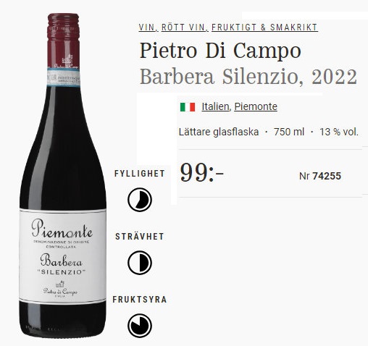Open the Vin category link
Viewport: 368px width, 346px height.
click(147, 28)
